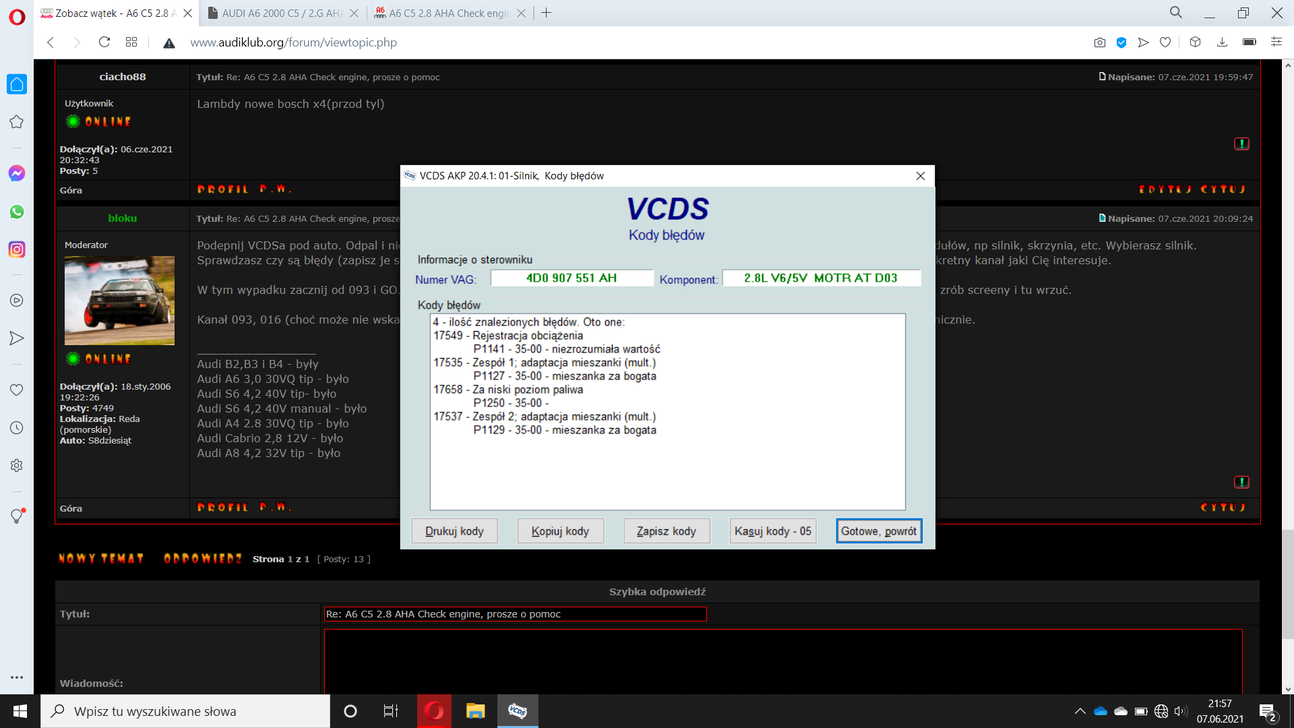Open the lightbulb tips icon in sidebar
The height and width of the screenshot is (728, 1294).
coord(17,516)
